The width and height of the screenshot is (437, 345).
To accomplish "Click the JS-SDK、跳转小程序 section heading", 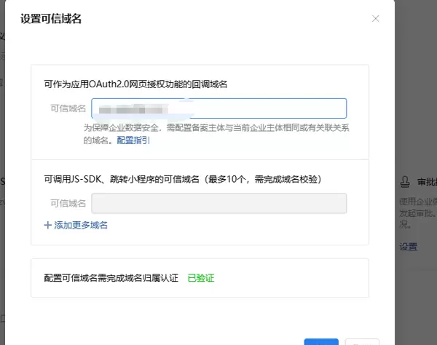I will pos(182,179).
